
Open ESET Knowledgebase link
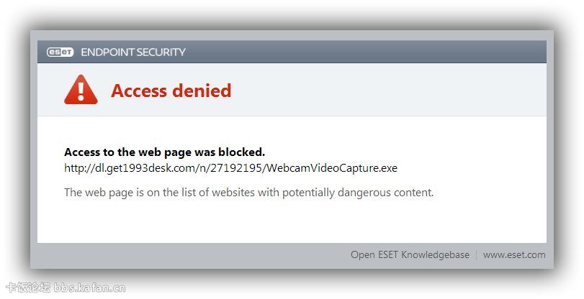point(410,254)
